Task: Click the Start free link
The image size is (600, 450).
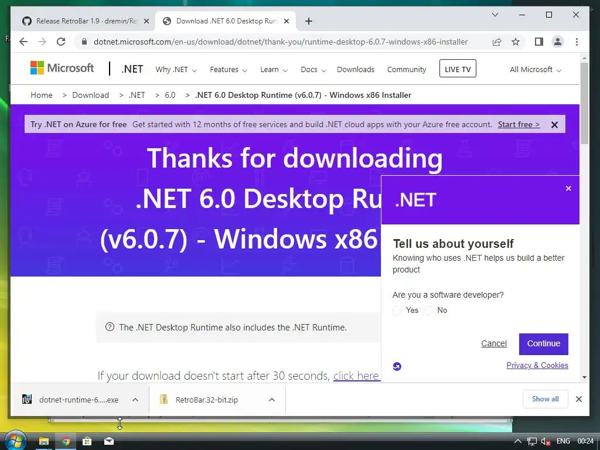Action: point(519,125)
